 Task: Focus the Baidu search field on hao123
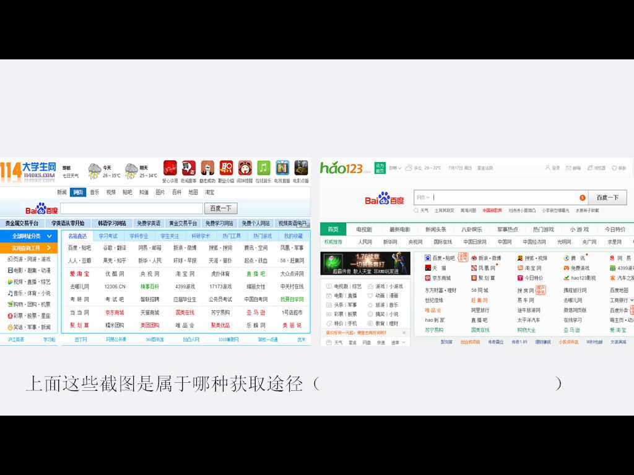pyautogui.click(x=500, y=197)
